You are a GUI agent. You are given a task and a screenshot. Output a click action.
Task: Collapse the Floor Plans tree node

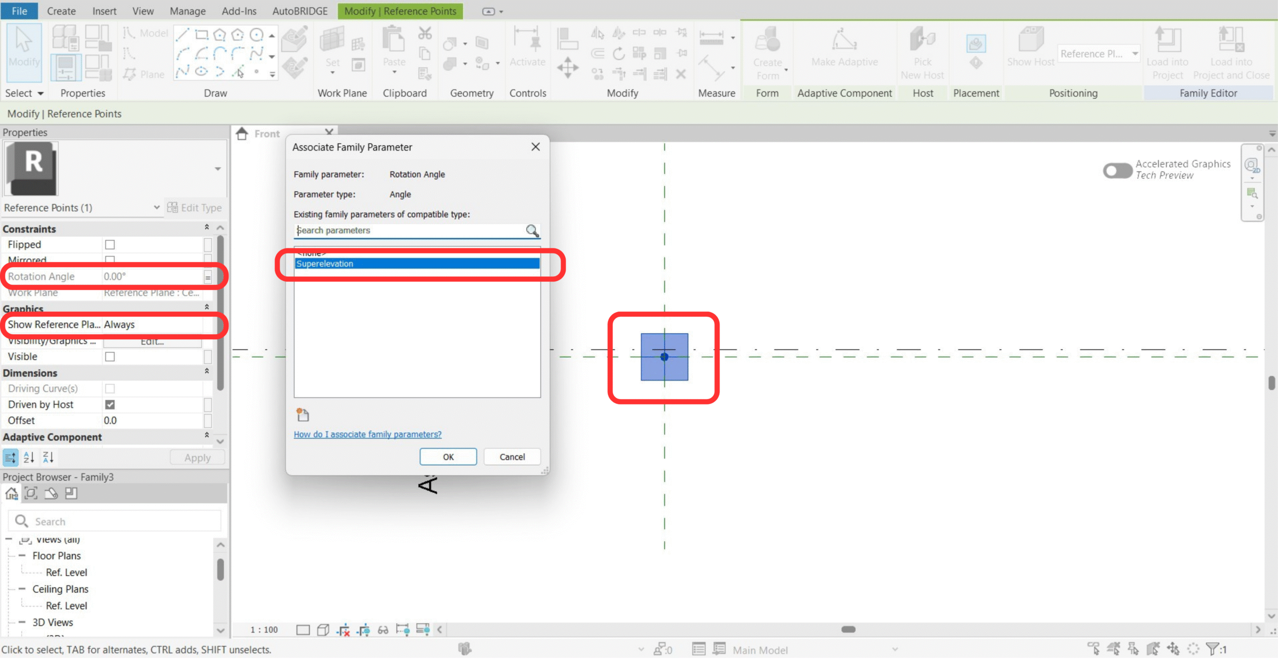click(x=22, y=555)
